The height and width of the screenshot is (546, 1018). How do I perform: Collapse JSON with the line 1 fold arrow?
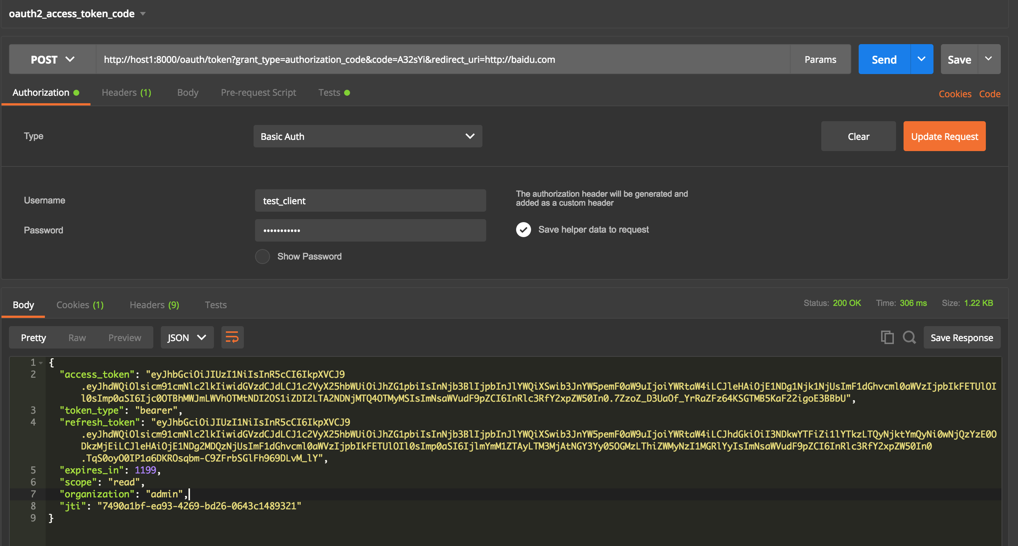click(x=41, y=362)
